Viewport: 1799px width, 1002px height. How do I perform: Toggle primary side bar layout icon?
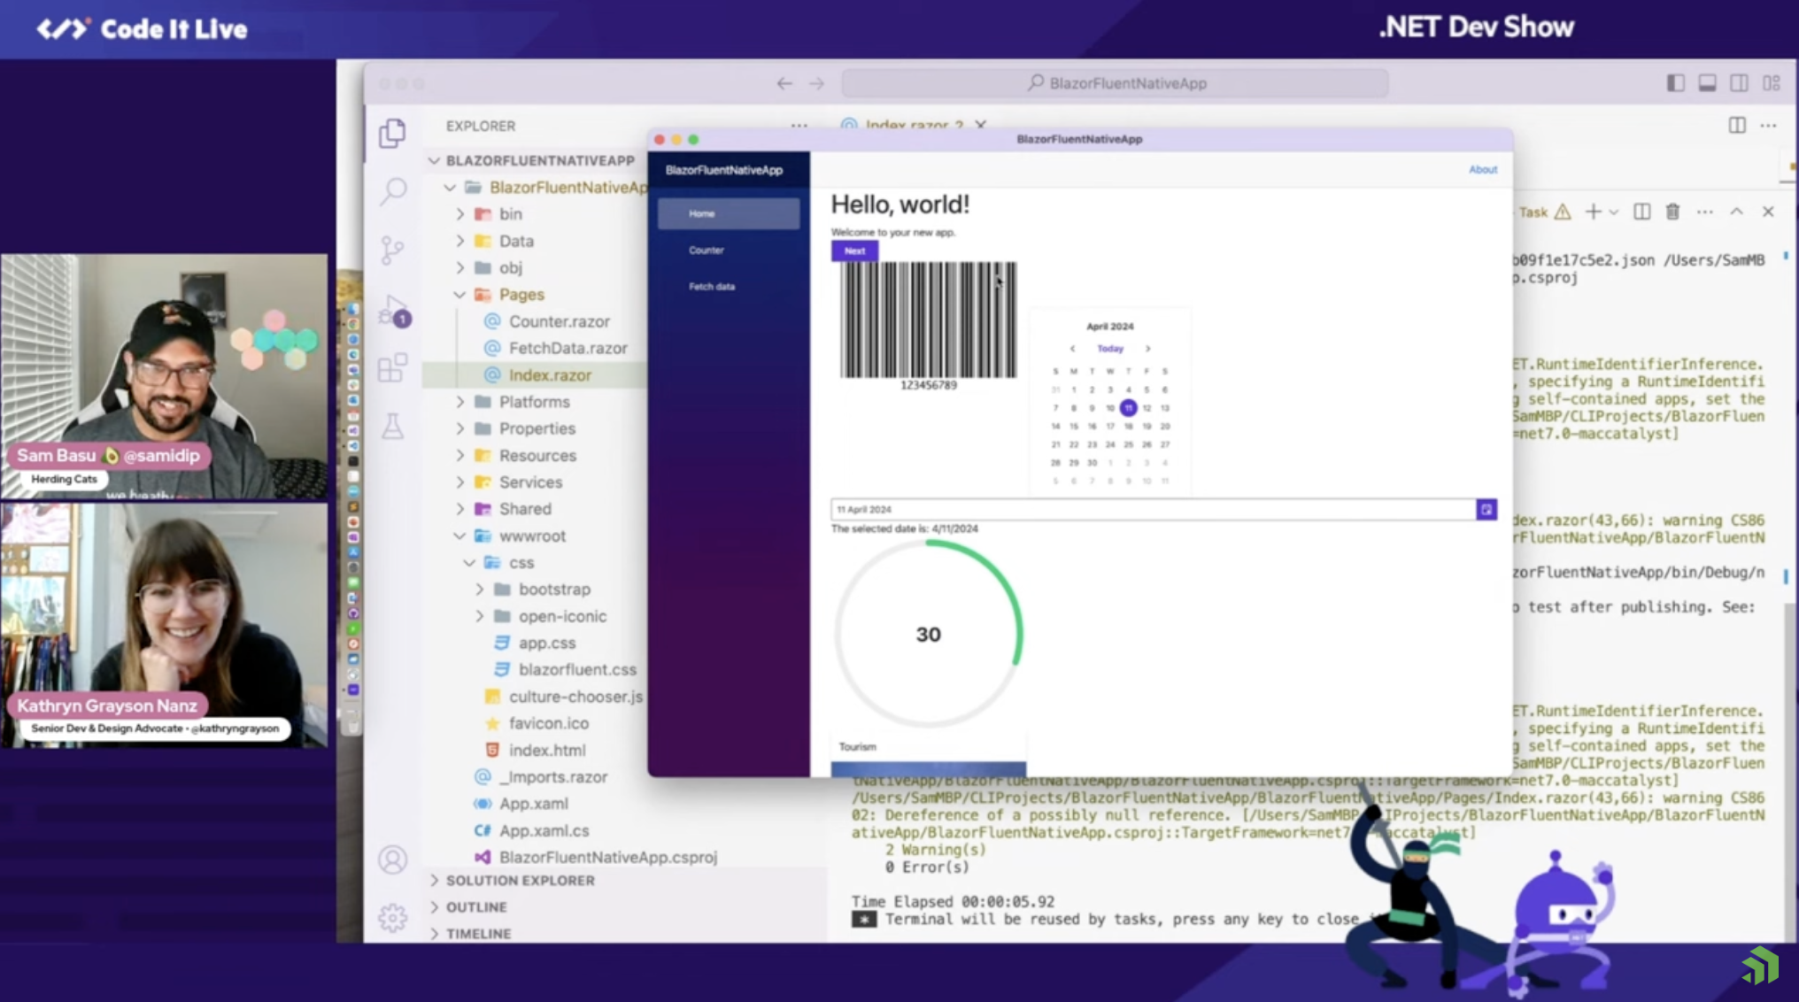(1675, 83)
